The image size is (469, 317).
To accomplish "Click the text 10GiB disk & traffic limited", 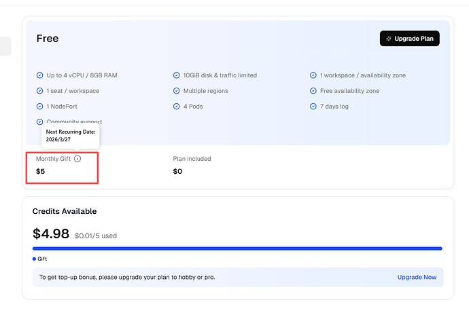I will (x=220, y=75).
